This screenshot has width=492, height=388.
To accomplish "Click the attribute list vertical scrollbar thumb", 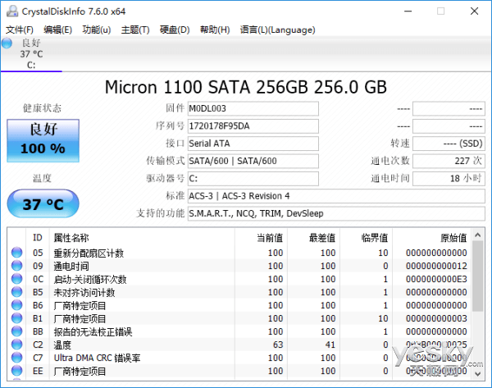I will (x=477, y=276).
